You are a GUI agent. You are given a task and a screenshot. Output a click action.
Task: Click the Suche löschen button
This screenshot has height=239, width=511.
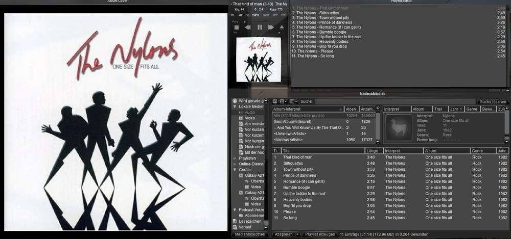coord(492,101)
